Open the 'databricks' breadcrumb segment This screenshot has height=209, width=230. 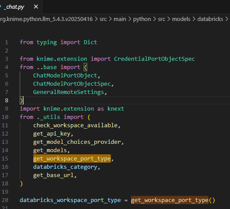coord(210,19)
